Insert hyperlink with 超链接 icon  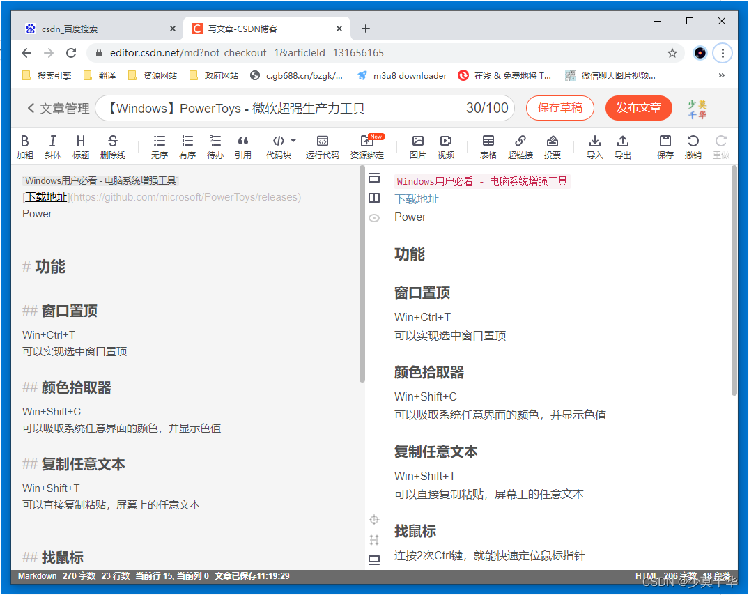point(520,146)
